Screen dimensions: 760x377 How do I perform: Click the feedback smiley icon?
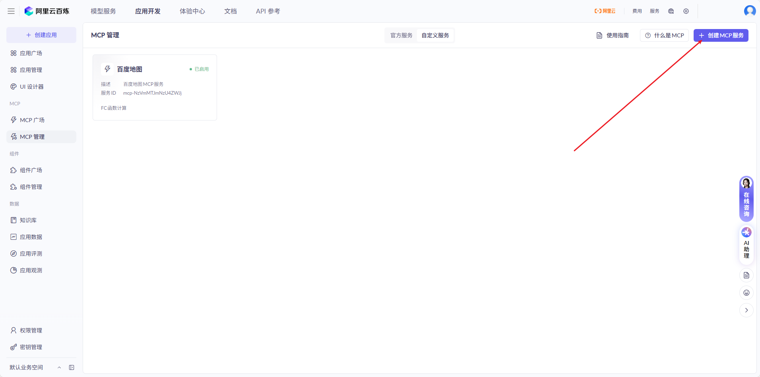click(x=746, y=292)
